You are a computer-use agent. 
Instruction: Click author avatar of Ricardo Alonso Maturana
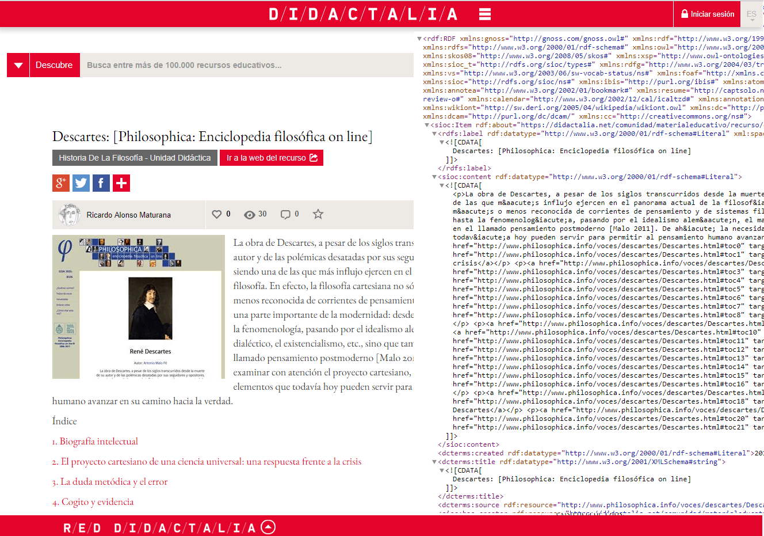pos(69,215)
